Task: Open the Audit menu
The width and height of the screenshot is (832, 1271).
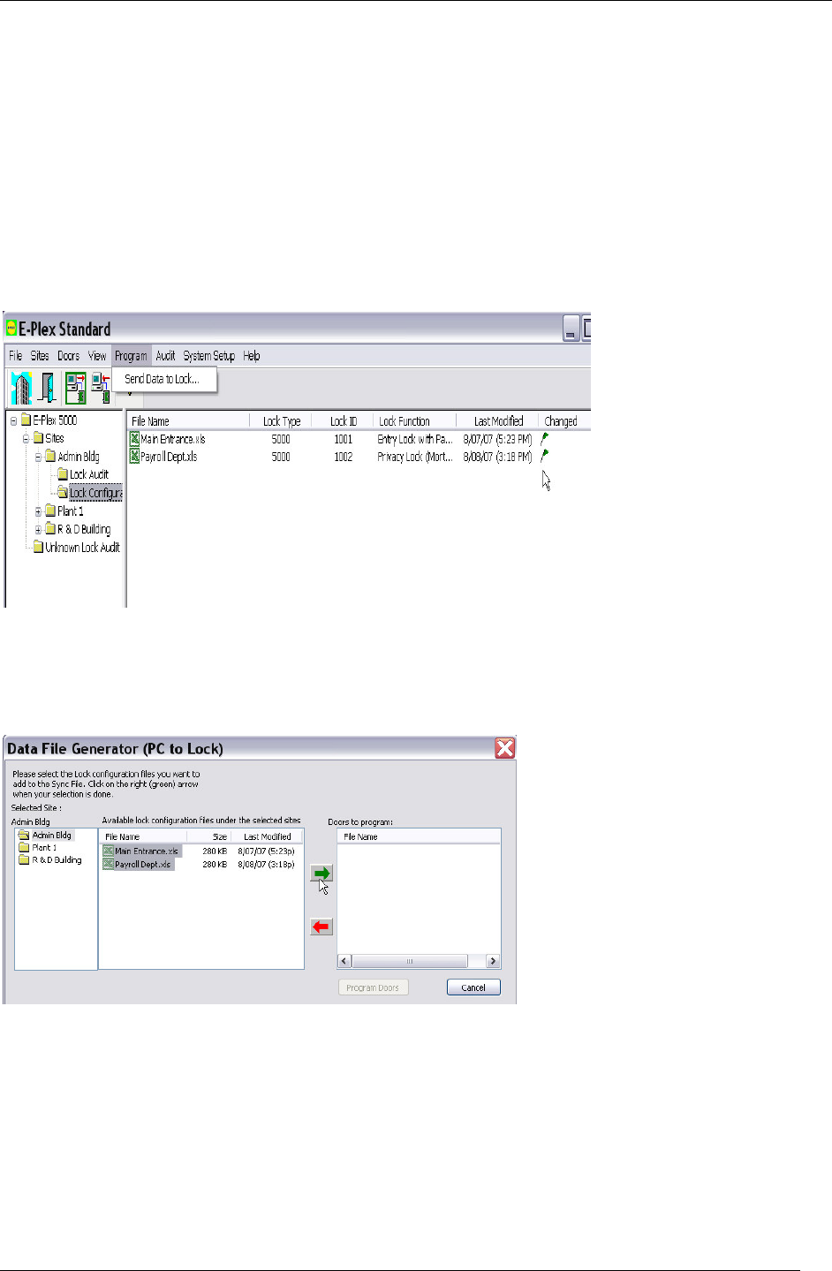Action: point(165,356)
